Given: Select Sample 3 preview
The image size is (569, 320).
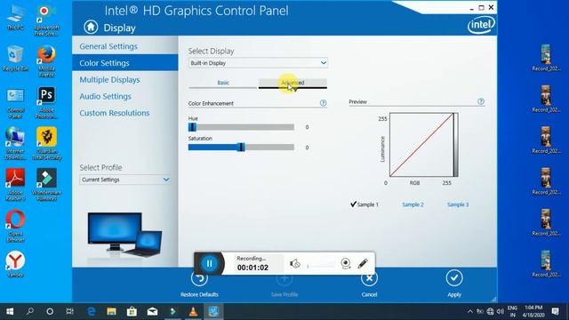Looking at the screenshot, I should [458, 204].
